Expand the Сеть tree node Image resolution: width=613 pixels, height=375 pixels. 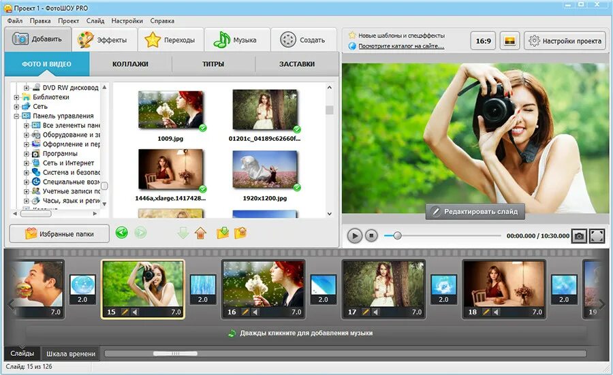[17, 107]
